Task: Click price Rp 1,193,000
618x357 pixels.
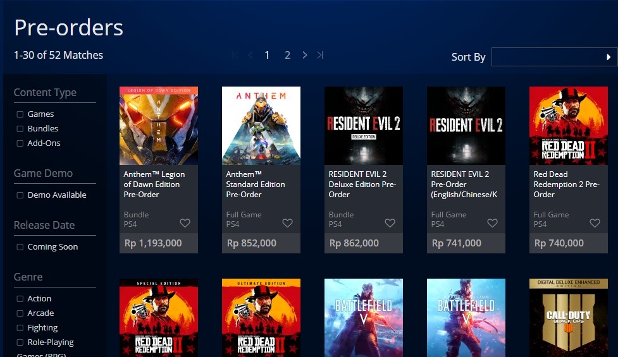Action: point(153,243)
